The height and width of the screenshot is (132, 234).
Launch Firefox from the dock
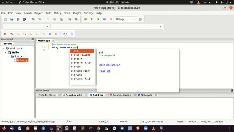click(4, 128)
